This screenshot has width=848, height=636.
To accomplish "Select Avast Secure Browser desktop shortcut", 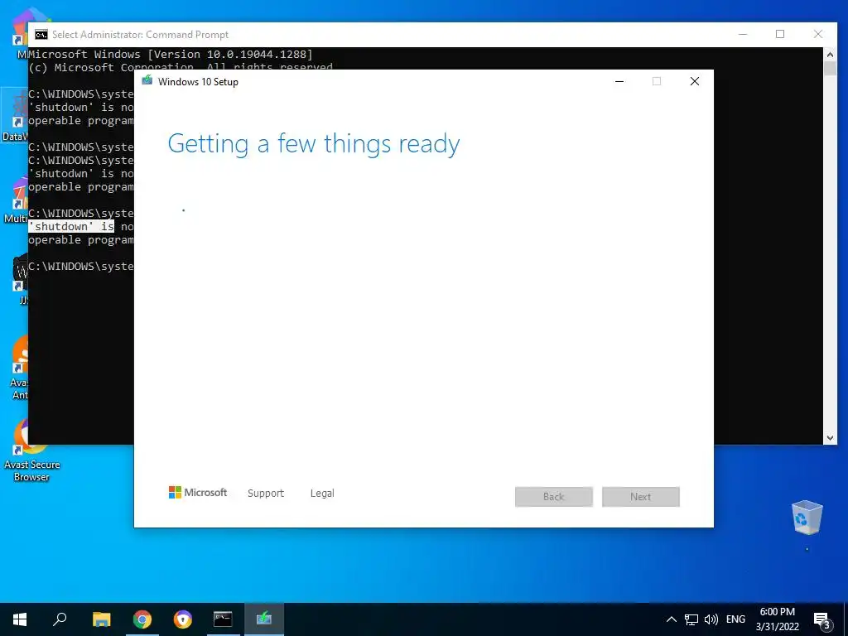I will (x=31, y=450).
